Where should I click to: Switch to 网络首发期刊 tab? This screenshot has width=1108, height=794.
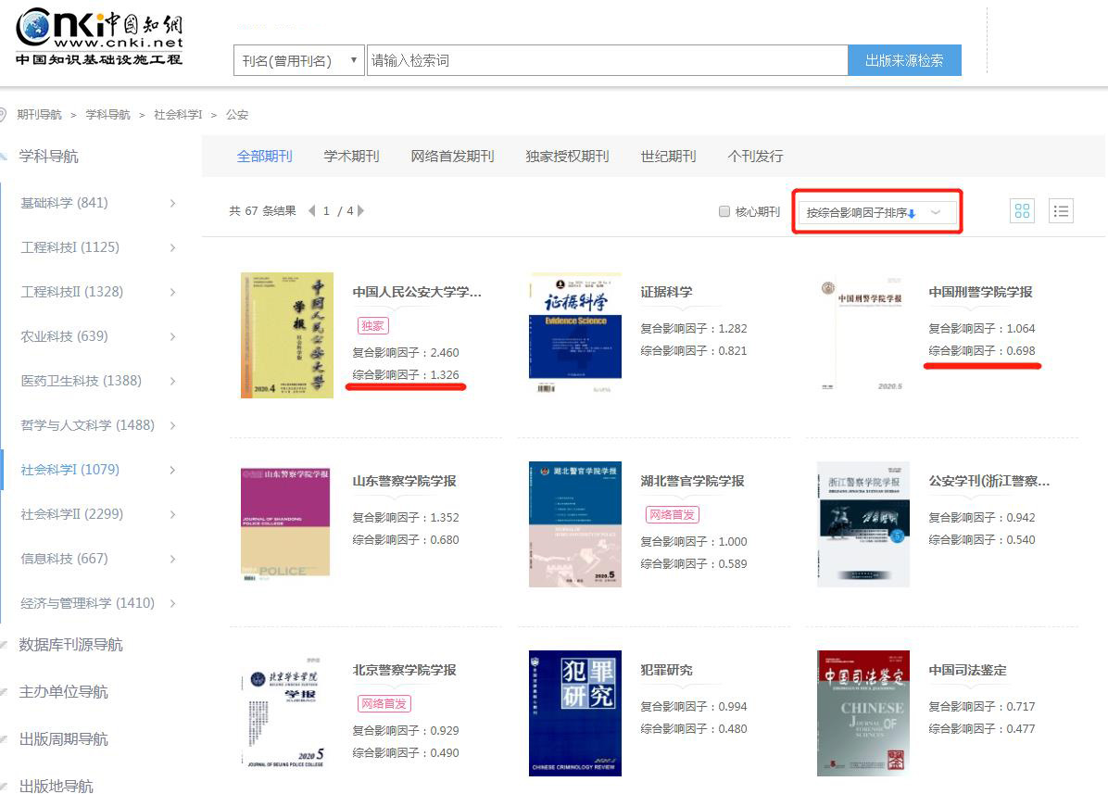pyautogui.click(x=452, y=157)
